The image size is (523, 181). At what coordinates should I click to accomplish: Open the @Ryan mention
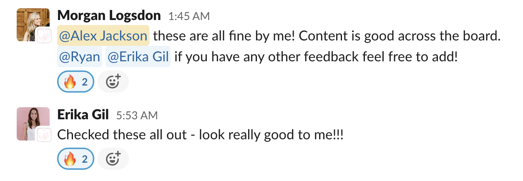(79, 57)
